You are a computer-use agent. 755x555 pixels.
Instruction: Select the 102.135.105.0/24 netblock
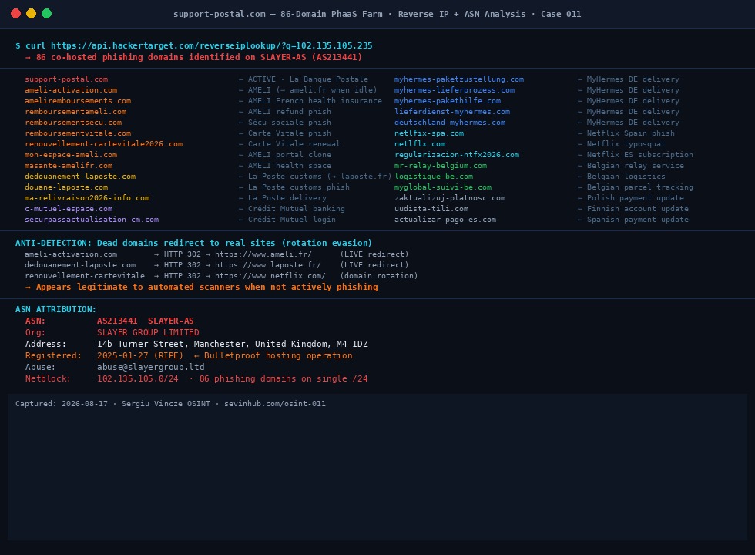[x=138, y=378]
